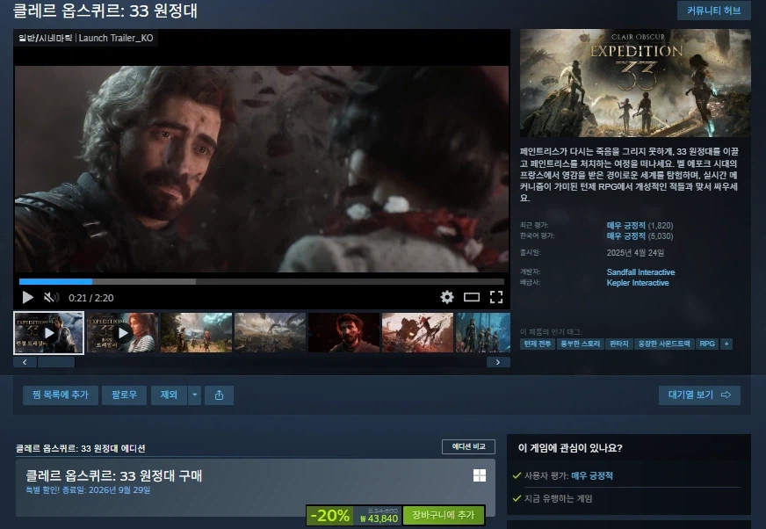Select the 풍부한 스토리 tag
This screenshot has height=529, width=766.
coord(580,344)
